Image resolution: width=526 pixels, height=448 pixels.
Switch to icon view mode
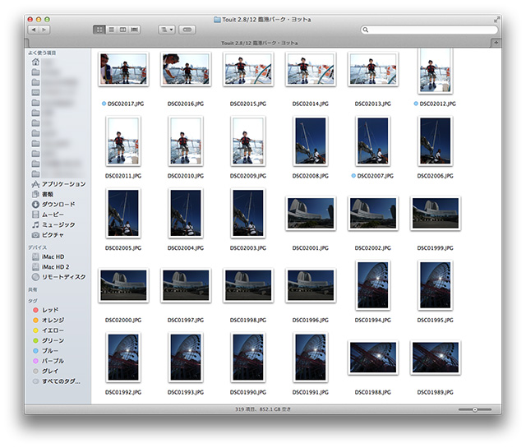[99, 30]
